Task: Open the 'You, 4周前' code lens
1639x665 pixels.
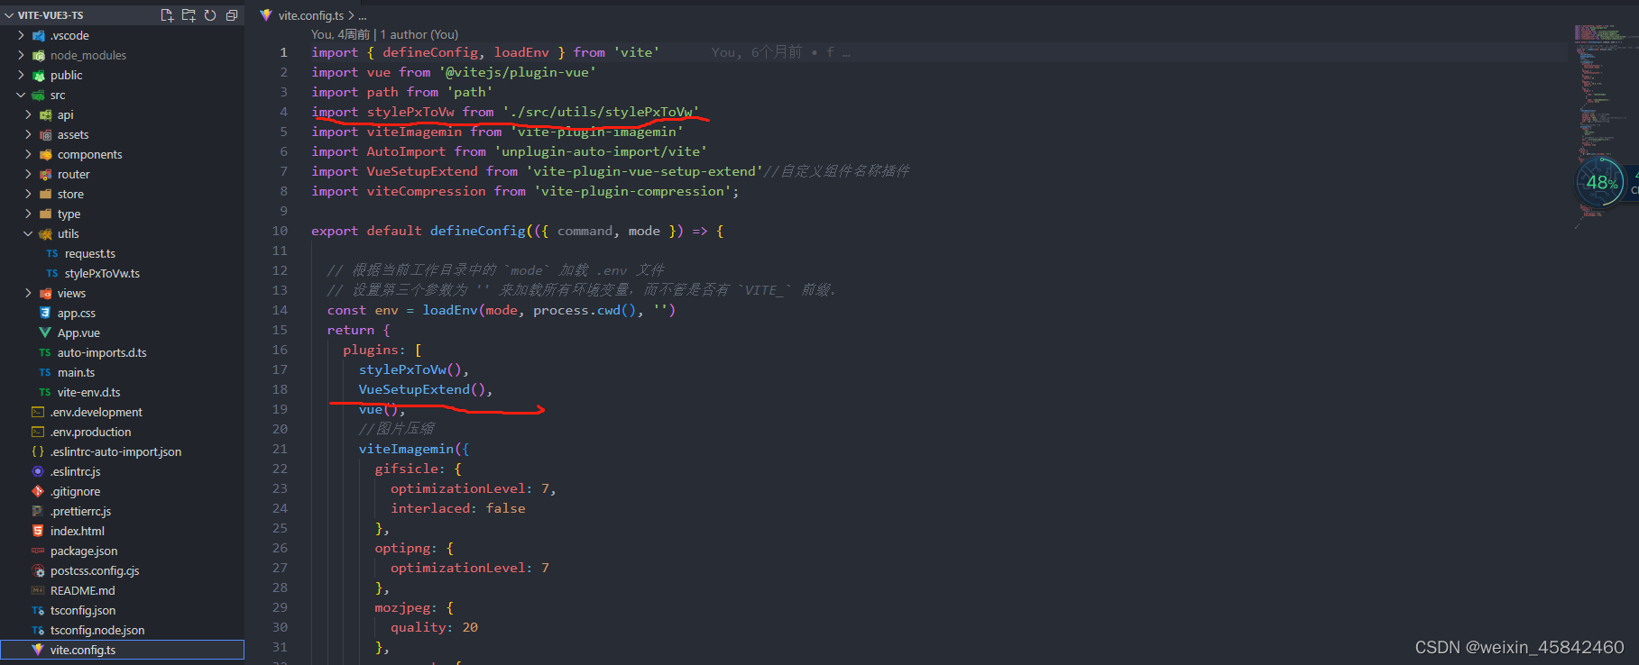Action: [x=341, y=34]
